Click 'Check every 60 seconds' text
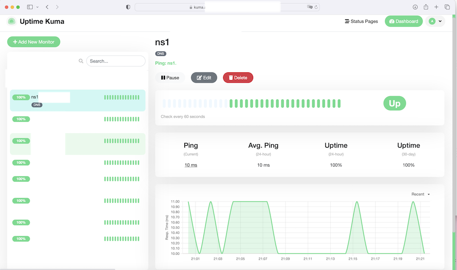Viewport: 457px width, 270px height. pyautogui.click(x=183, y=117)
